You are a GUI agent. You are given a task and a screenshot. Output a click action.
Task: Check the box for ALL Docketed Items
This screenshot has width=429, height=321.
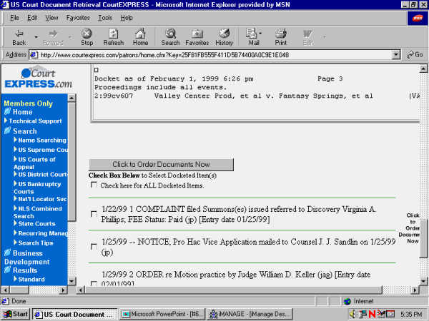(x=94, y=185)
